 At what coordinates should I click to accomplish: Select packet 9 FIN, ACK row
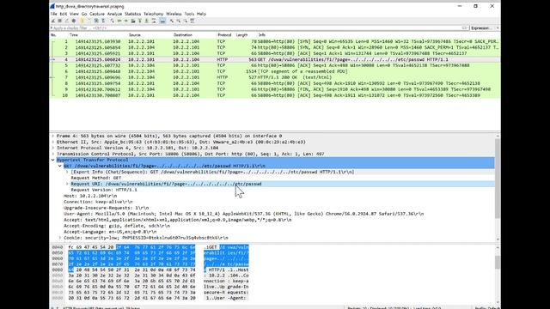click(275, 89)
